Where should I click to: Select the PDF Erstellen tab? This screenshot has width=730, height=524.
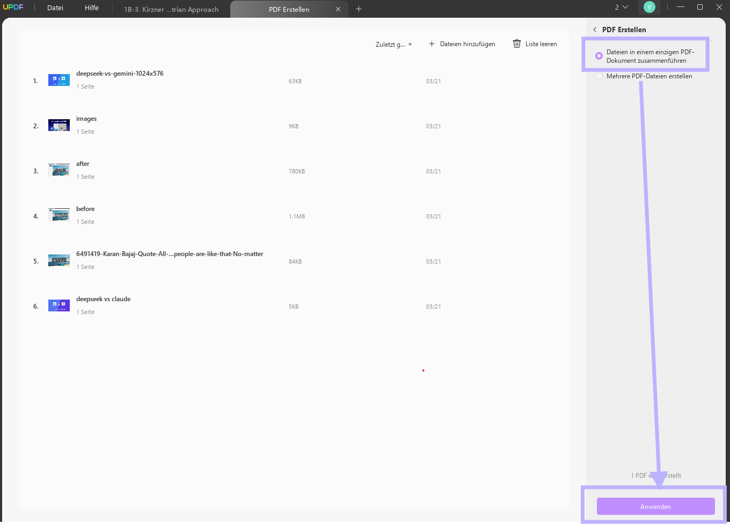click(x=289, y=9)
